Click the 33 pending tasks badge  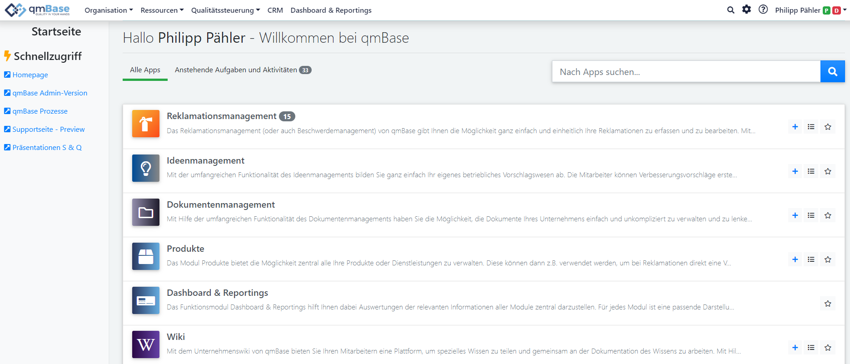point(305,70)
